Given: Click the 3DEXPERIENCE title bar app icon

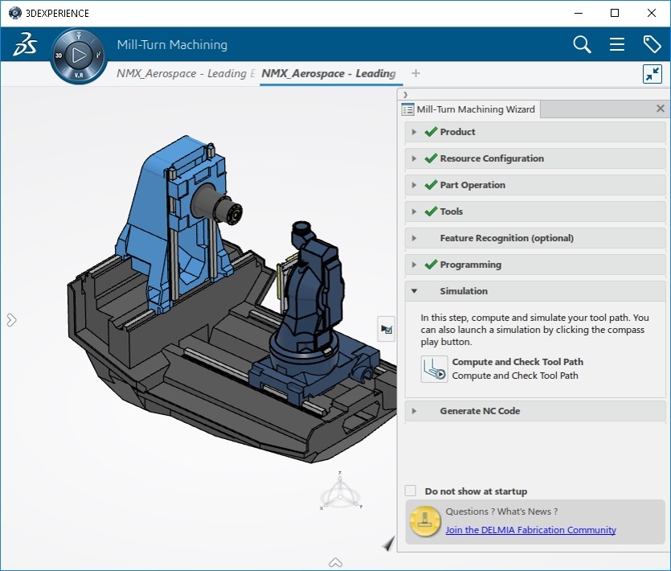Looking at the screenshot, I should (15, 13).
